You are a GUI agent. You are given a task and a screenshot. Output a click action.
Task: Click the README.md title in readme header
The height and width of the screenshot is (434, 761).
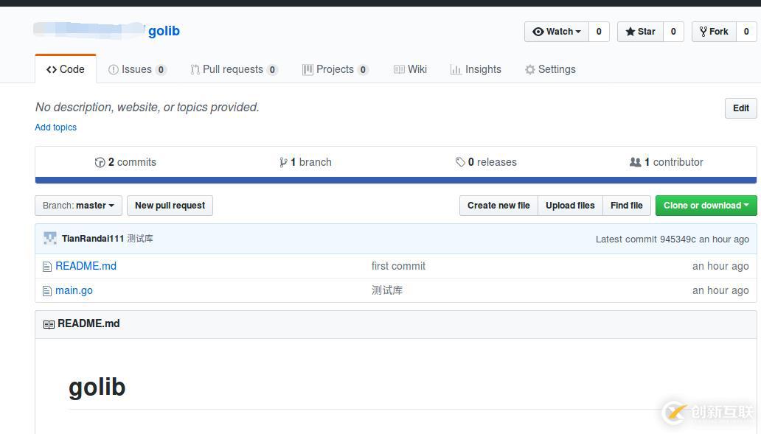pyautogui.click(x=88, y=323)
